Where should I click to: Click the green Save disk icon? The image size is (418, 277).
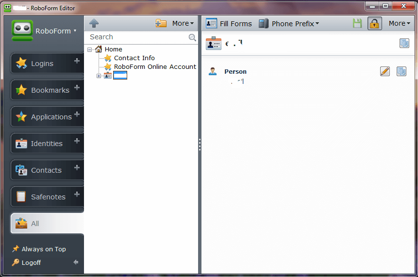tap(357, 23)
